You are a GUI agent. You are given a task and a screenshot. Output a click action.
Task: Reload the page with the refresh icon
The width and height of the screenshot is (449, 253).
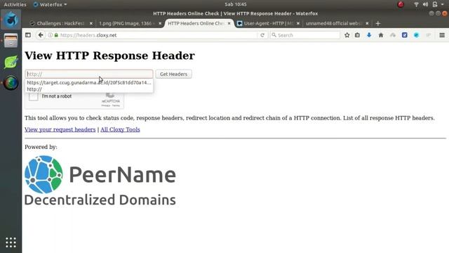(x=262, y=35)
